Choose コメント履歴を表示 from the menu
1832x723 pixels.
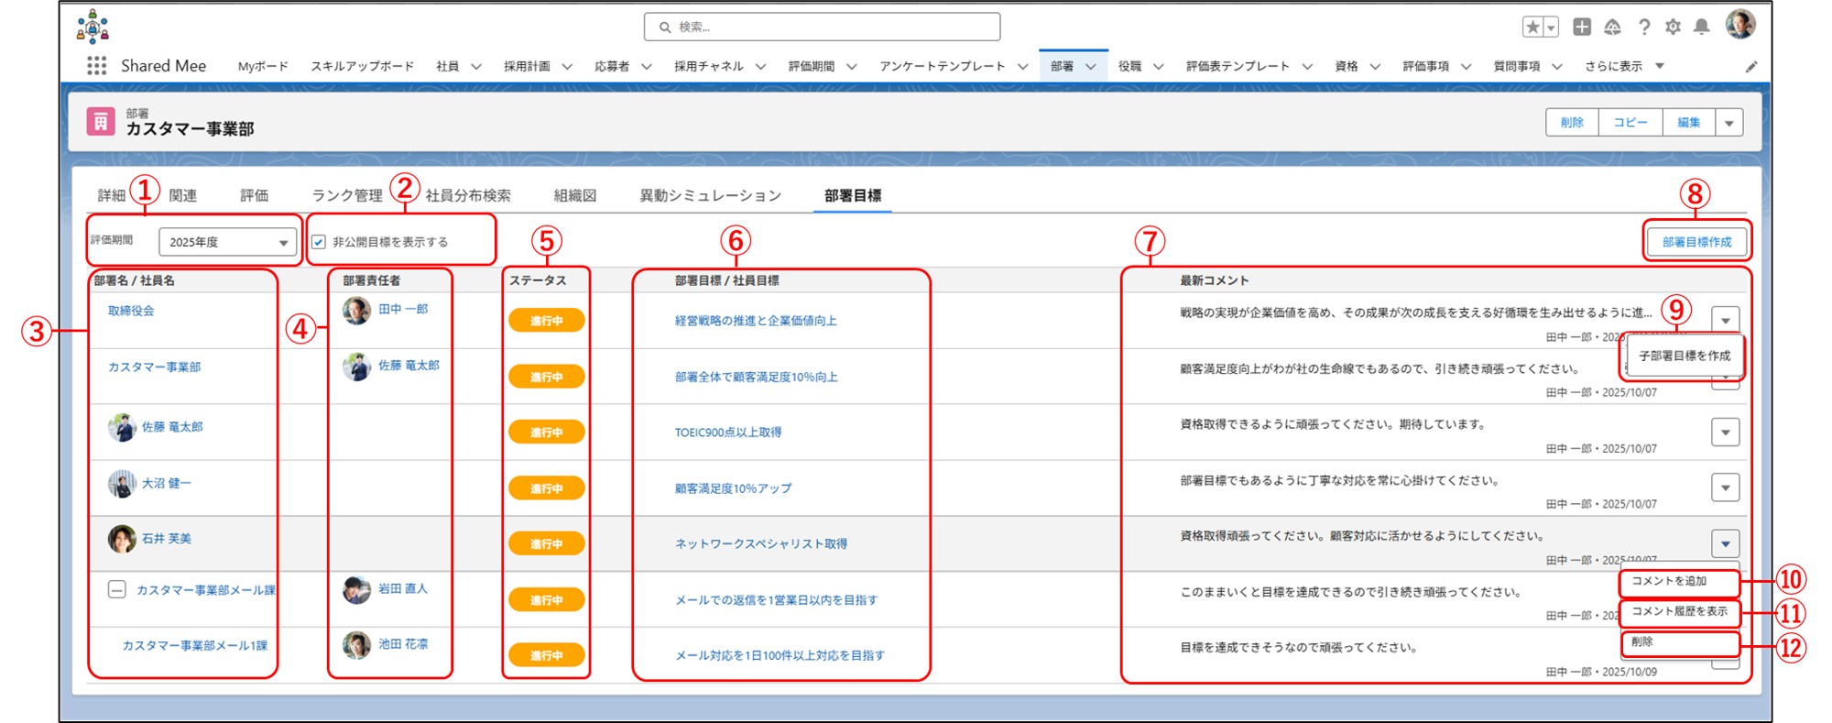click(x=1678, y=611)
